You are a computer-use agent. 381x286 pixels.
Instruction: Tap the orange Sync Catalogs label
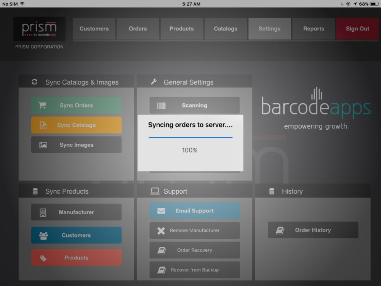(x=76, y=125)
